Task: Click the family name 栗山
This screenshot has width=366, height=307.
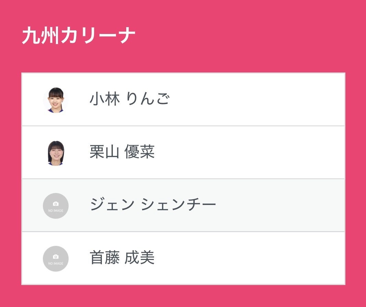Action: pyautogui.click(x=105, y=152)
